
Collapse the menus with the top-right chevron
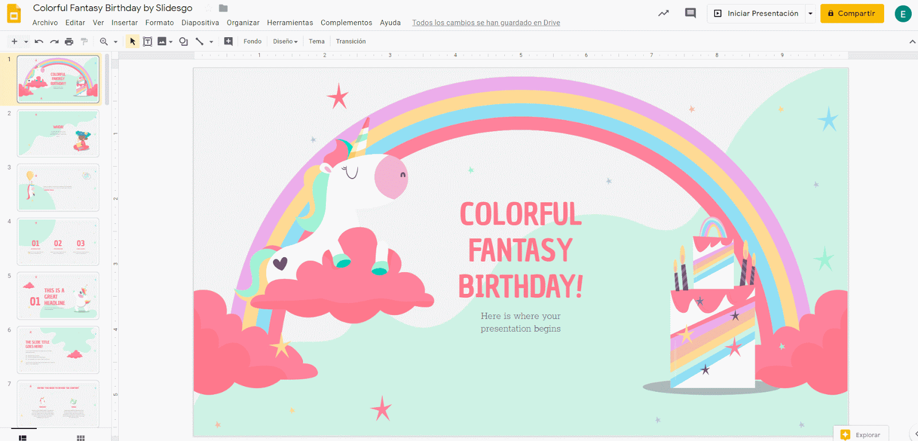(x=912, y=41)
